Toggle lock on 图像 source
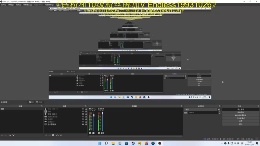260x146 pixels. click(x=86, y=112)
